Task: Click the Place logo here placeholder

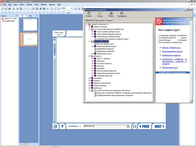Action: coord(59,34)
